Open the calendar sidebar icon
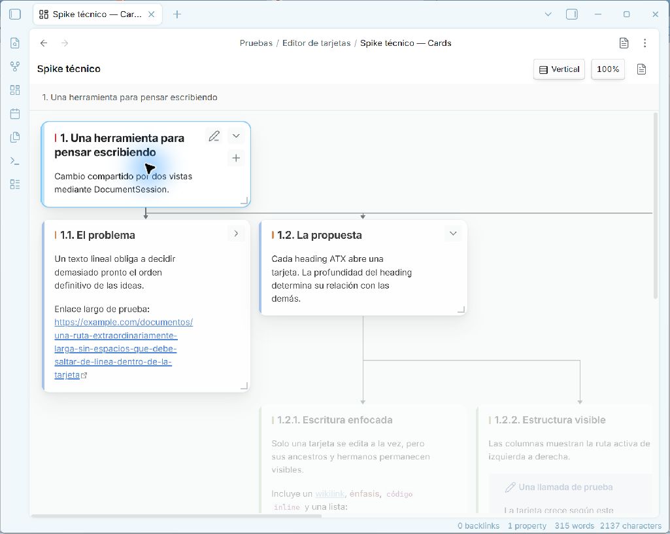This screenshot has width=670, height=534. coord(15,113)
